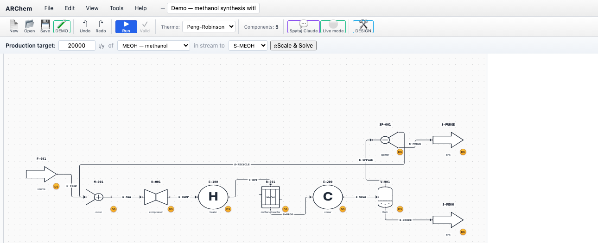Select the S-MEOH sink arrow
This screenshot has height=243, width=598.
tap(448, 219)
